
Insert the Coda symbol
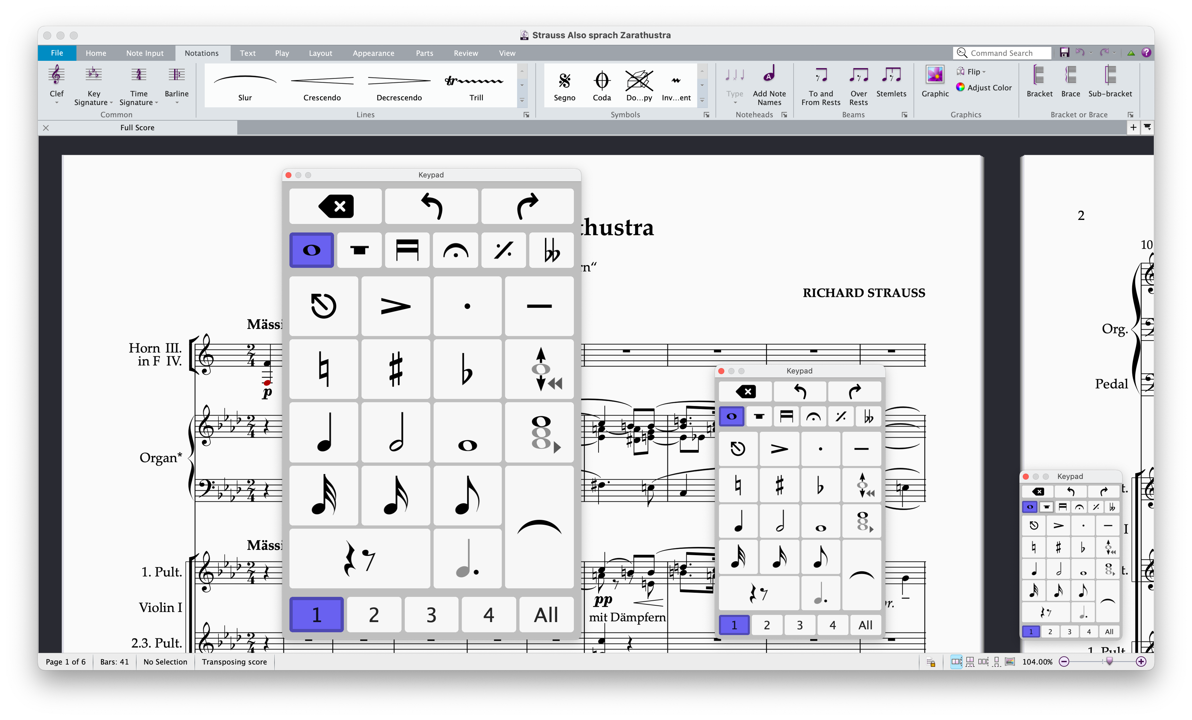(x=602, y=86)
